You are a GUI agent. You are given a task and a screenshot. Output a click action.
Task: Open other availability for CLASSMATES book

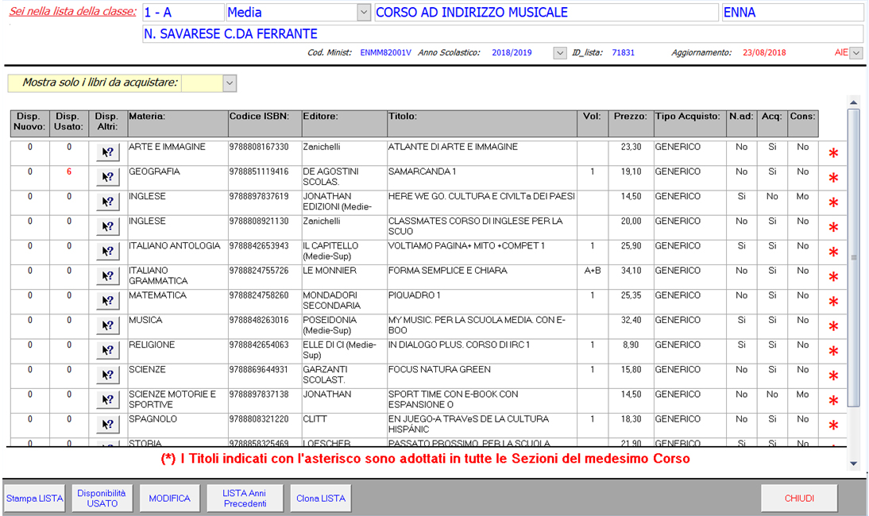(x=108, y=226)
